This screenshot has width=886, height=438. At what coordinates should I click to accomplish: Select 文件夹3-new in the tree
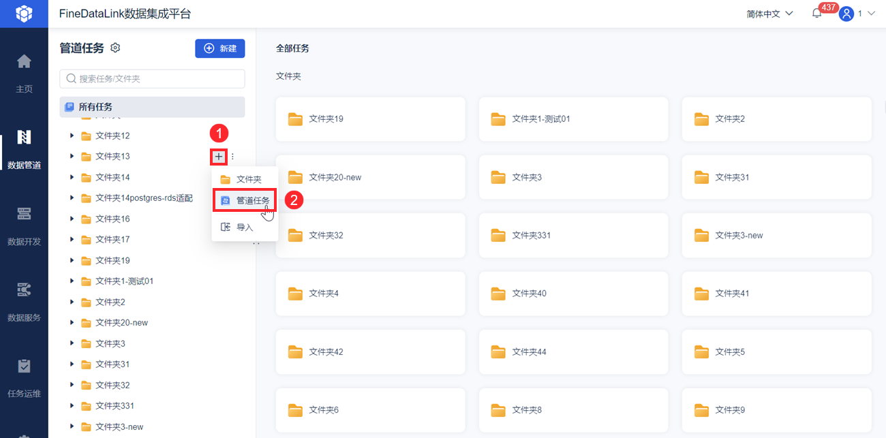tap(119, 427)
